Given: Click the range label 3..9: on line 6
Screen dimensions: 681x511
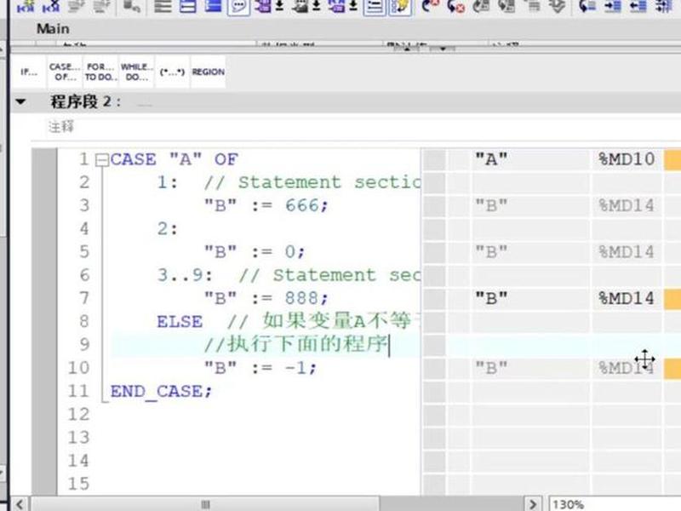Looking at the screenshot, I should point(185,275).
